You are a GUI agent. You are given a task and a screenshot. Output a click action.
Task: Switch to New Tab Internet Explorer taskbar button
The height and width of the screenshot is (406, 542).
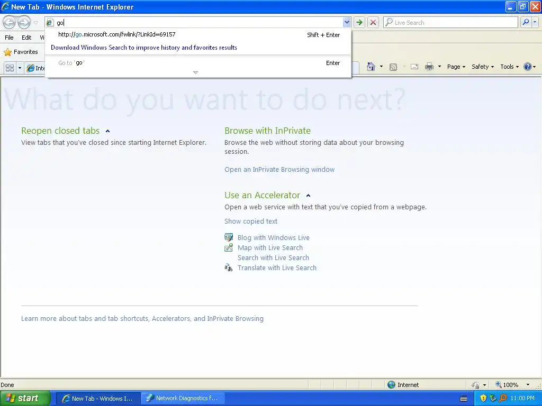point(98,399)
